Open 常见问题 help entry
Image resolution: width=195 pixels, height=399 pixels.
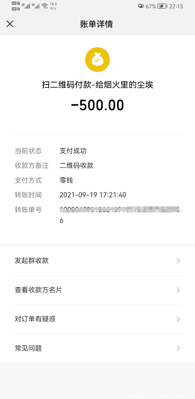coord(28,348)
